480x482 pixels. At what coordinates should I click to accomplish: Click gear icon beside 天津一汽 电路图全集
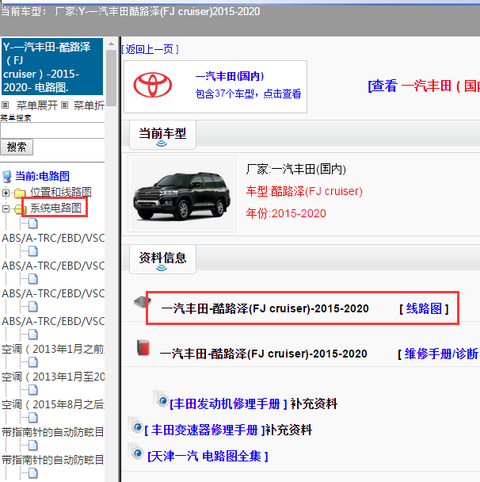coord(135,451)
